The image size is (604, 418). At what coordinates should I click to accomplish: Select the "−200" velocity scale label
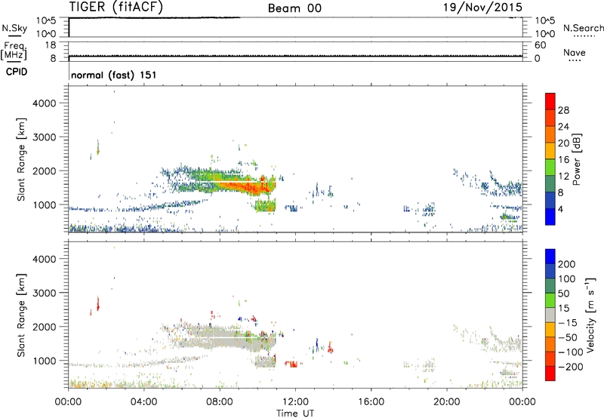tap(571, 367)
